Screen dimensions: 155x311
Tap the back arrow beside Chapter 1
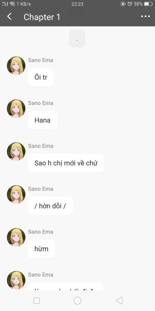[9, 17]
